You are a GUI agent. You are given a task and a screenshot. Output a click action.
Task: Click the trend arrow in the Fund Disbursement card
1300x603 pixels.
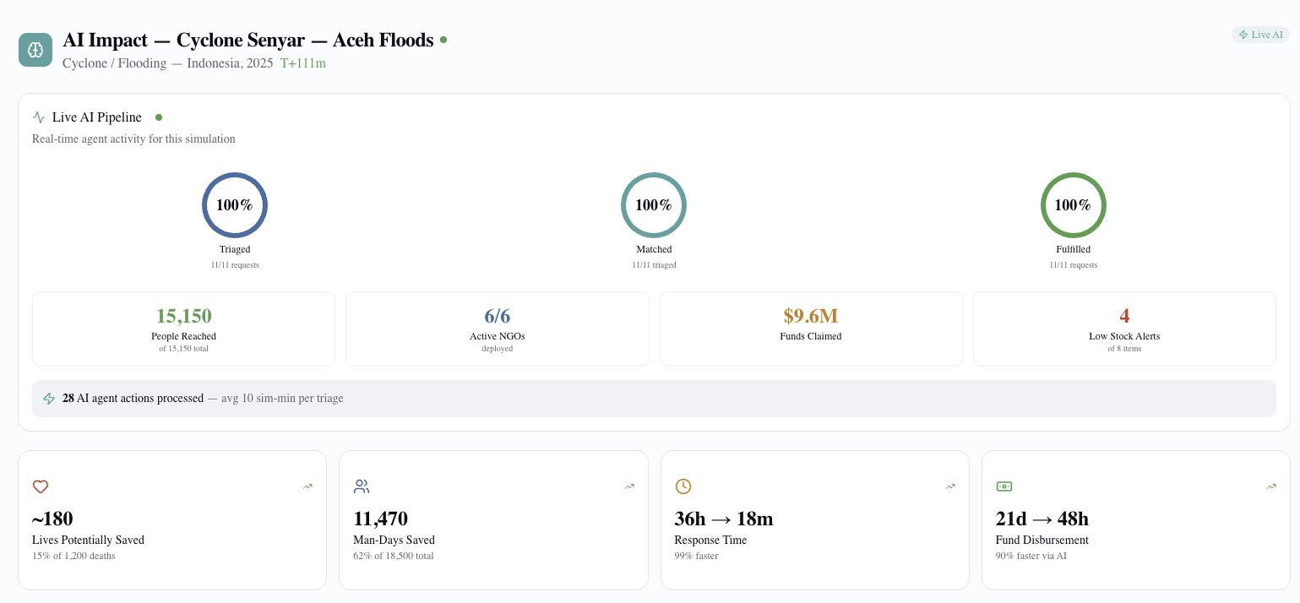1271,486
